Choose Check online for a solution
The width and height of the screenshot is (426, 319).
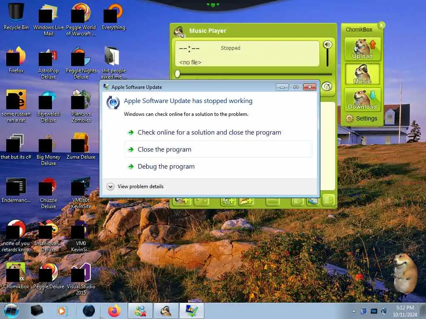click(209, 133)
